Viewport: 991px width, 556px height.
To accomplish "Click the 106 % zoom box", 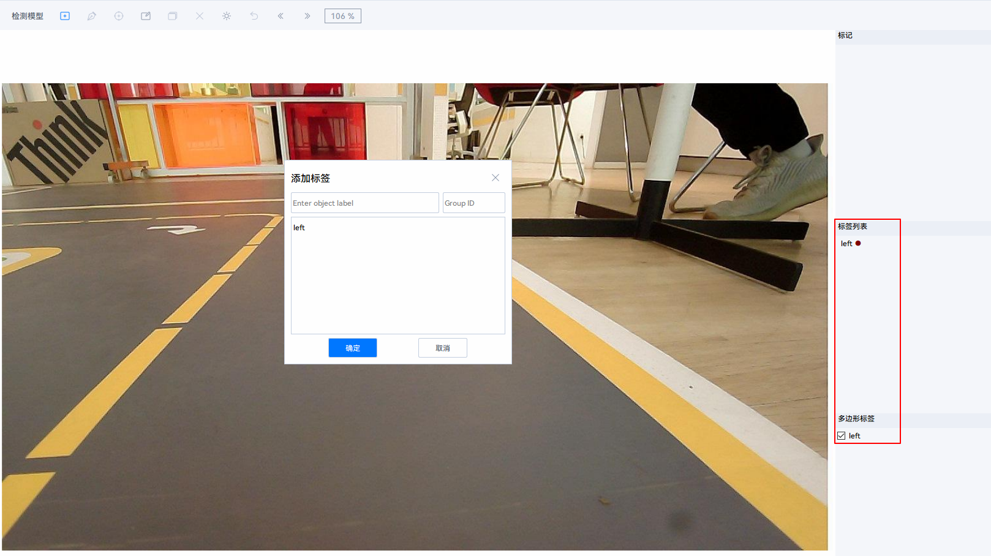I will click(x=343, y=16).
